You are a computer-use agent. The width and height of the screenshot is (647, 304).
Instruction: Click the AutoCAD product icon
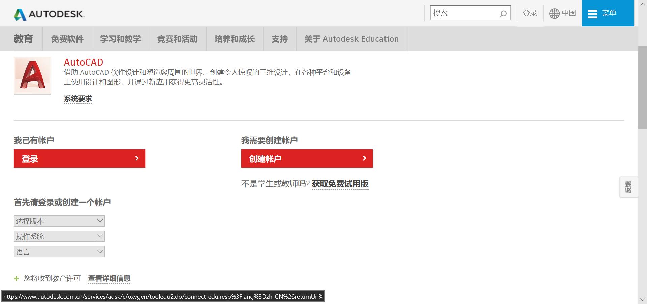pyautogui.click(x=32, y=76)
